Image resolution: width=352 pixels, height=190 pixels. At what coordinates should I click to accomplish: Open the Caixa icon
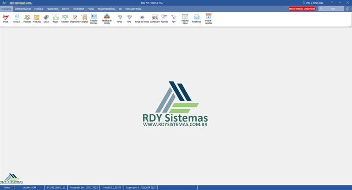[46, 18]
